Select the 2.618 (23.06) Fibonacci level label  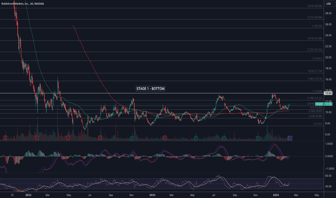315,38
